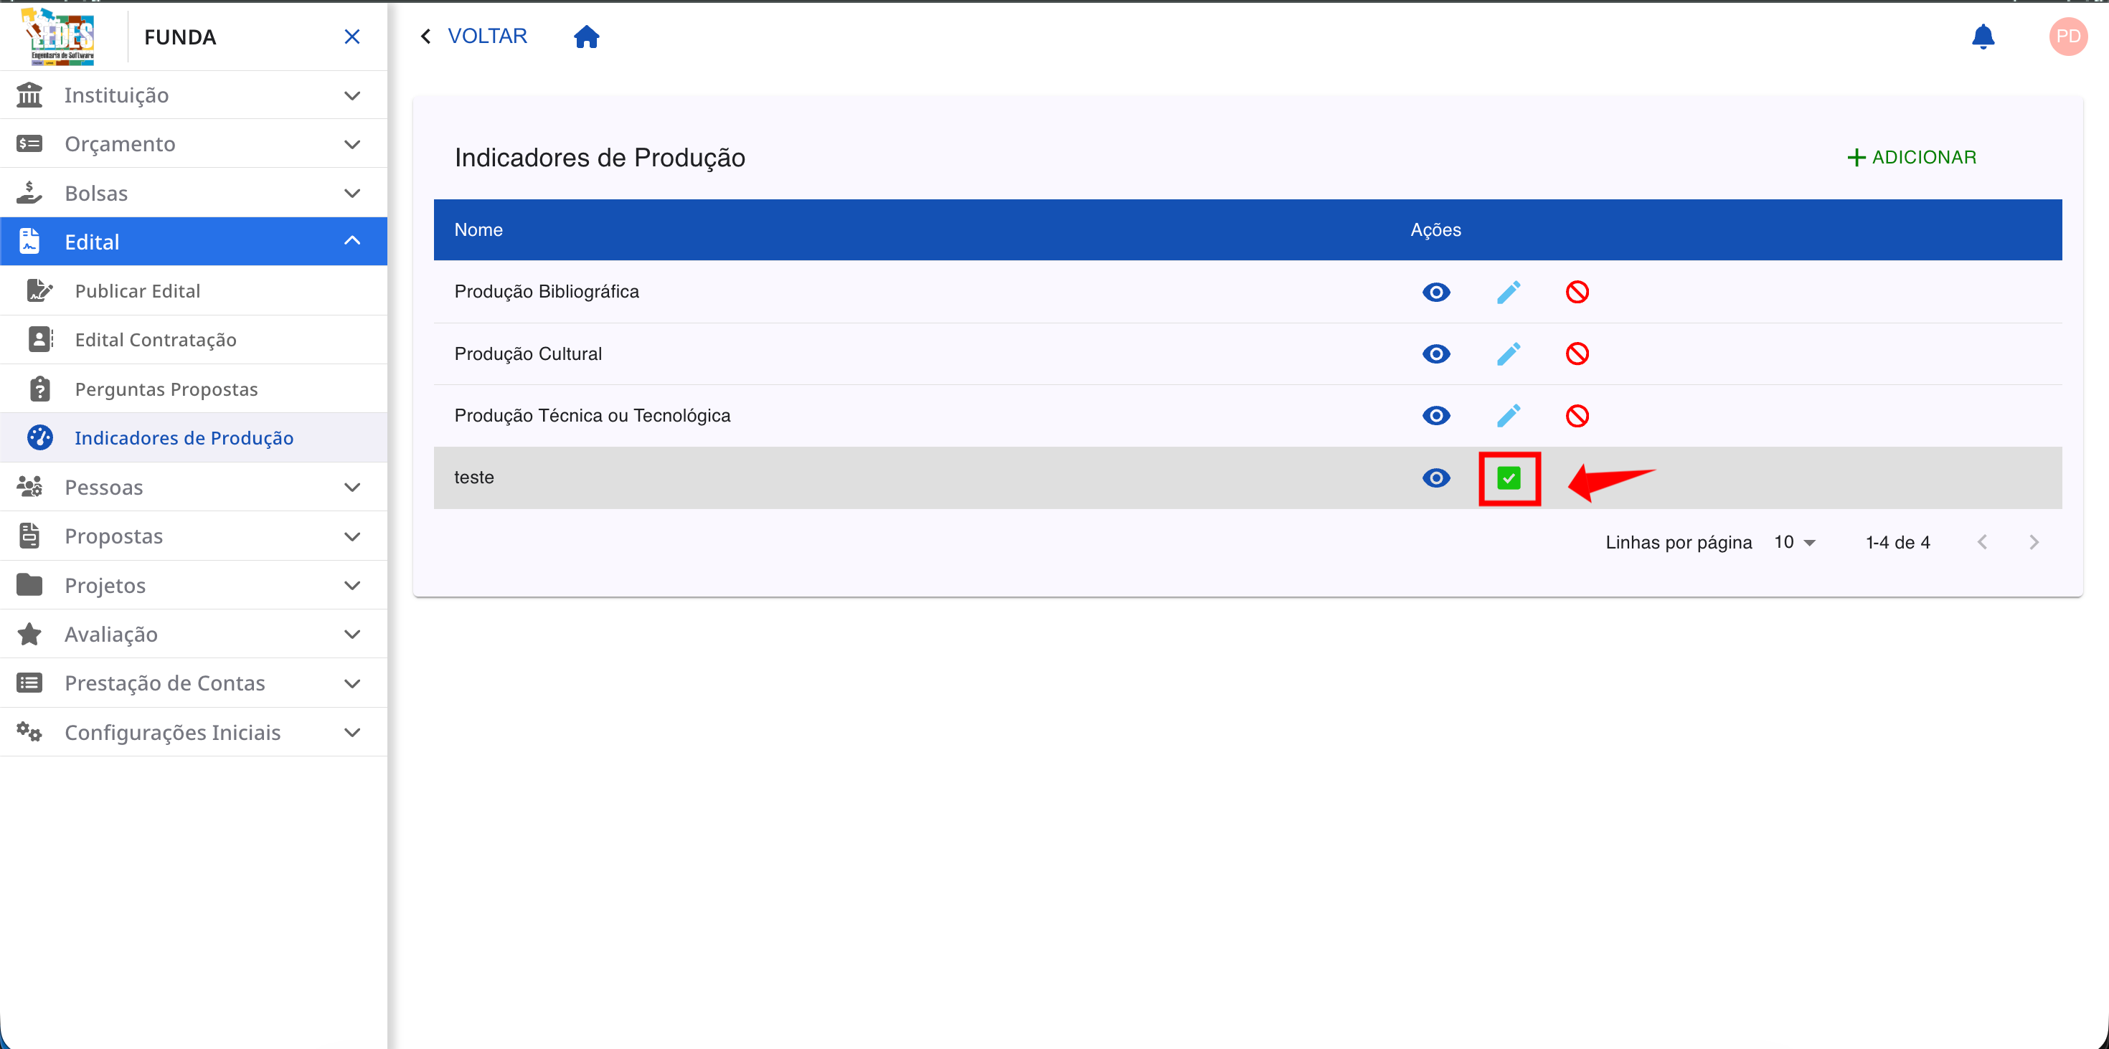The height and width of the screenshot is (1049, 2109).
Task: Open Edital Contratação submenu item
Action: [x=193, y=340]
